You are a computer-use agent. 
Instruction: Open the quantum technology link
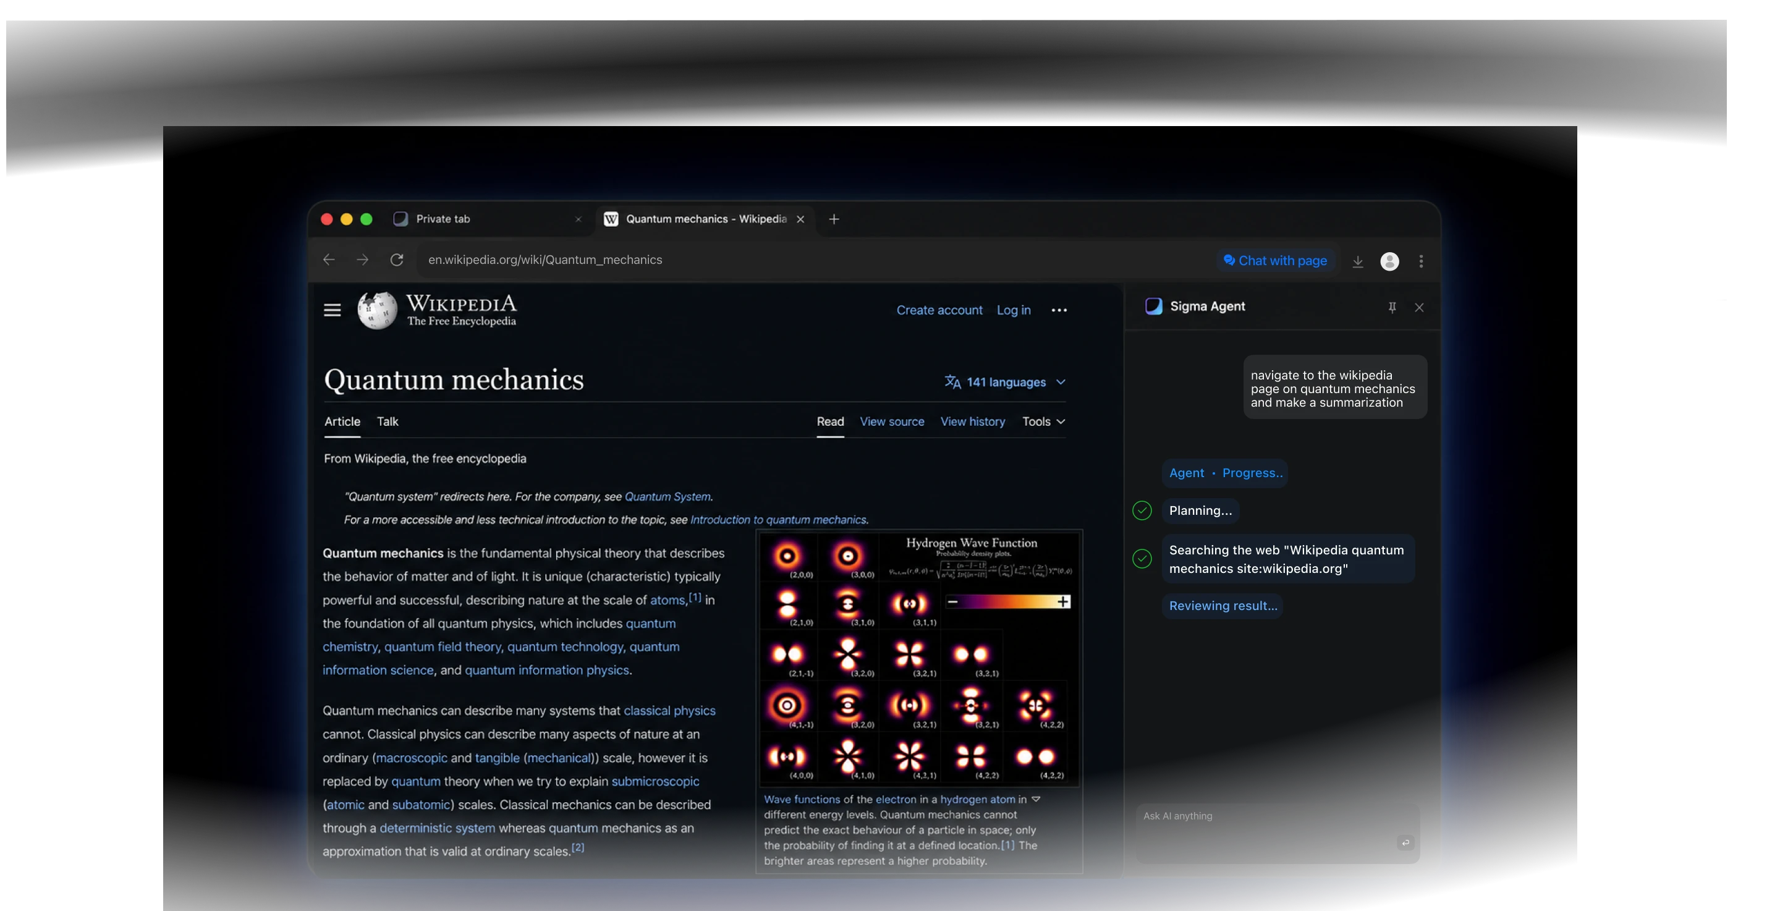pos(566,647)
